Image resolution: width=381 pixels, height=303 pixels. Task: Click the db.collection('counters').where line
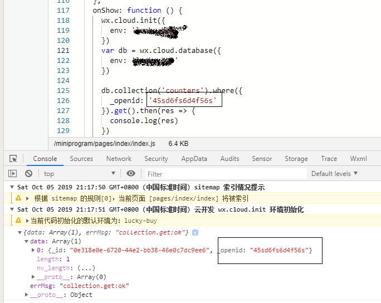tap(172, 91)
